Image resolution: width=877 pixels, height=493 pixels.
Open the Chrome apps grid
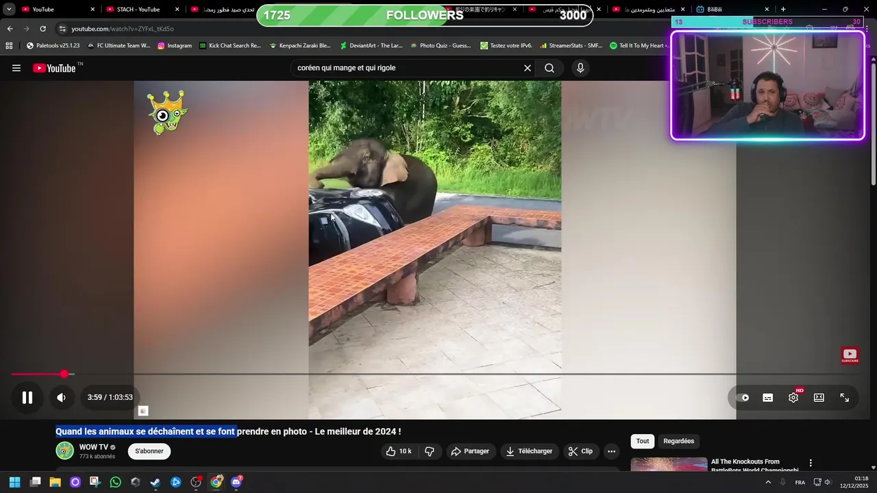click(9, 46)
